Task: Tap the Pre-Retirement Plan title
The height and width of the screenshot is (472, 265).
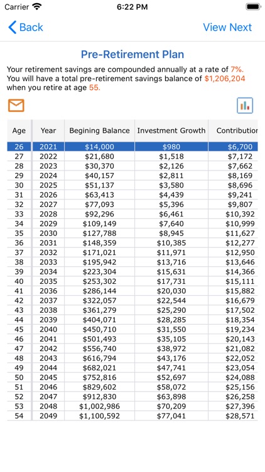Action: [132, 55]
